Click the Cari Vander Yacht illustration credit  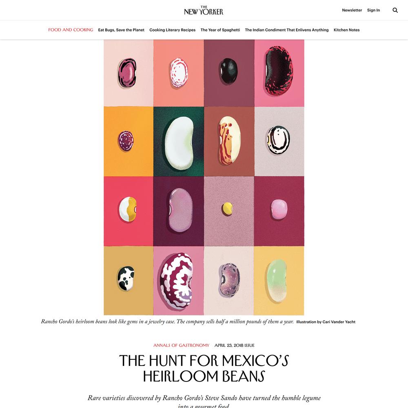pos(326,322)
